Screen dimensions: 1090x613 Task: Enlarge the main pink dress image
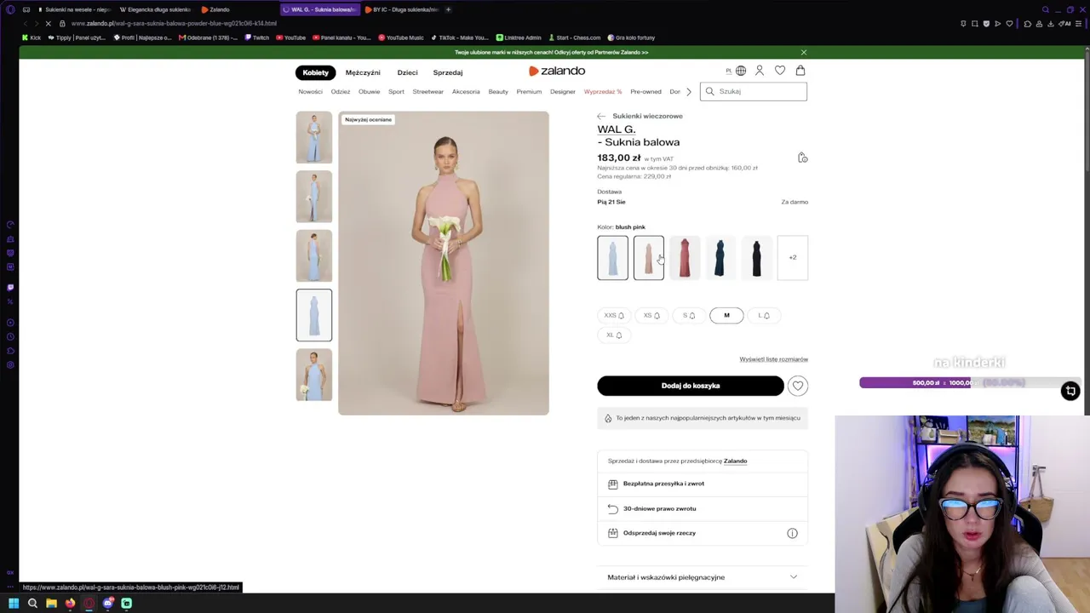coord(444,263)
